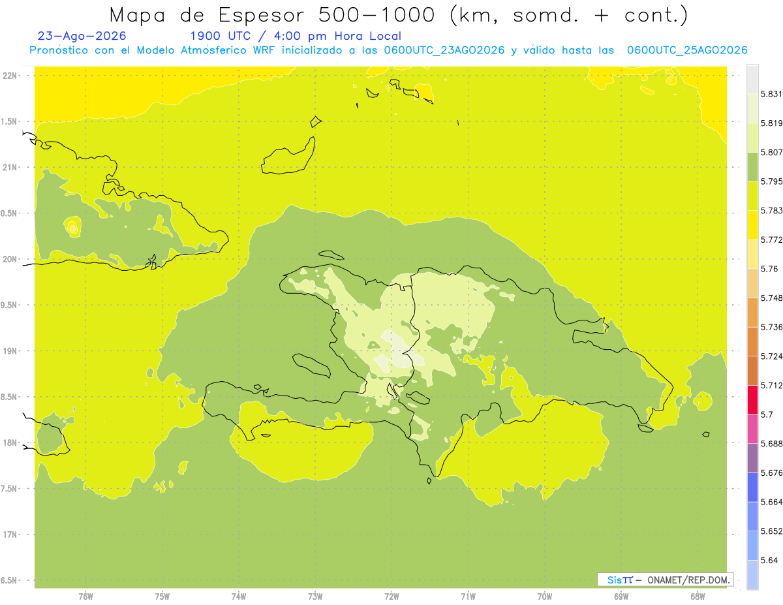This screenshot has width=783, height=605.
Task: Click the colorbar value "5.819"
Action: coord(772,123)
